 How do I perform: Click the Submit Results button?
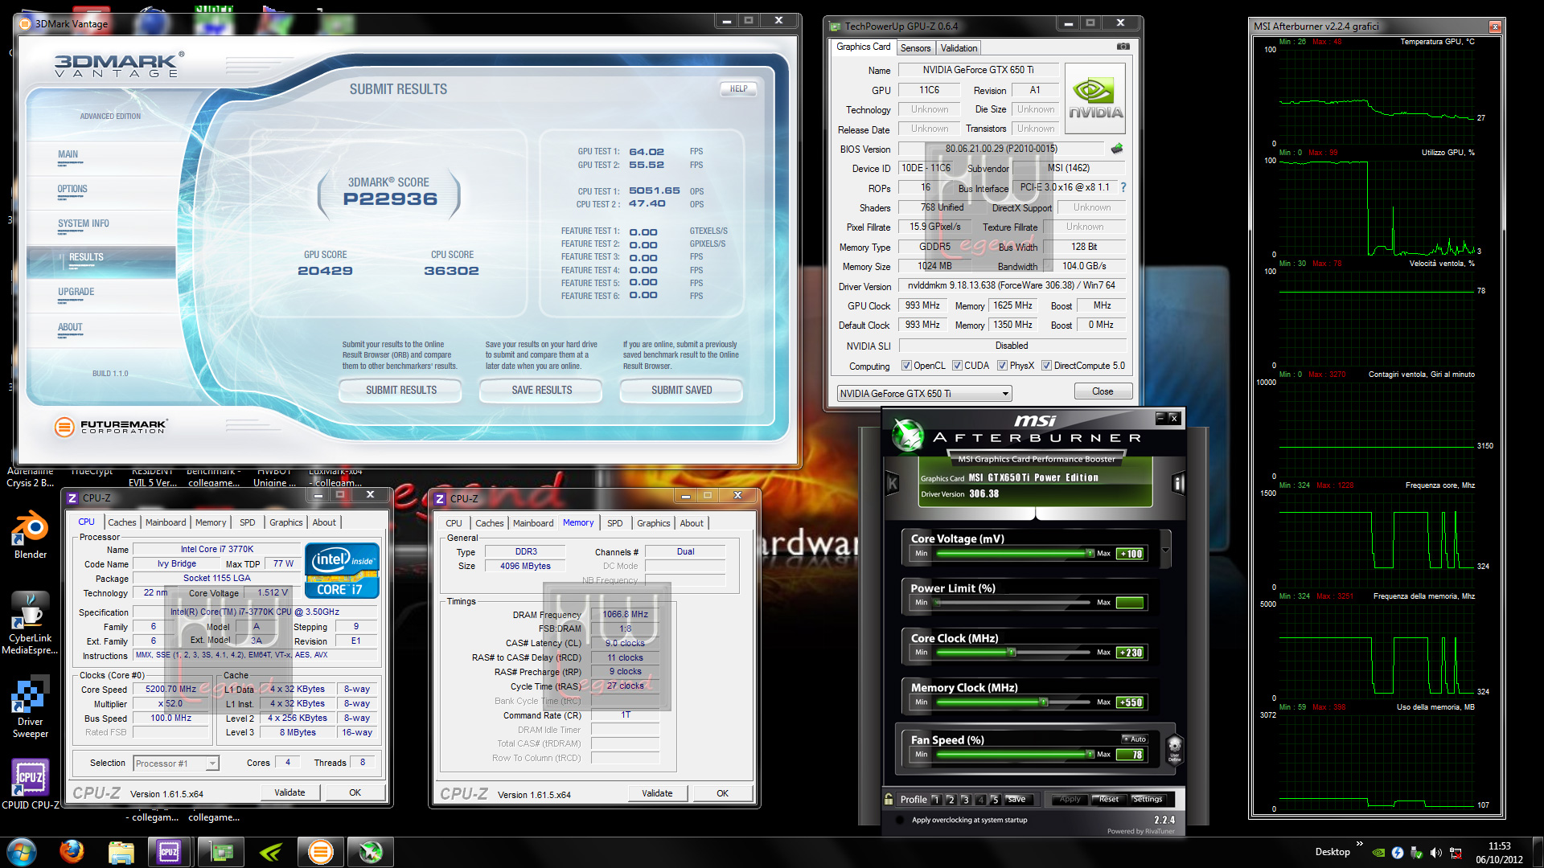pos(400,391)
